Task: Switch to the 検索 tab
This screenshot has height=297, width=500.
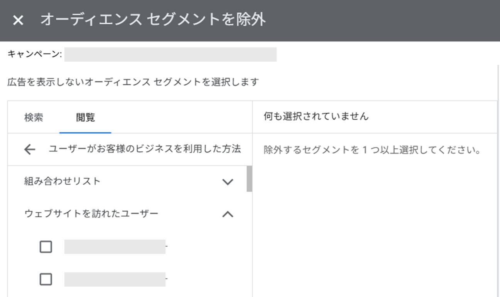Action: [x=34, y=117]
